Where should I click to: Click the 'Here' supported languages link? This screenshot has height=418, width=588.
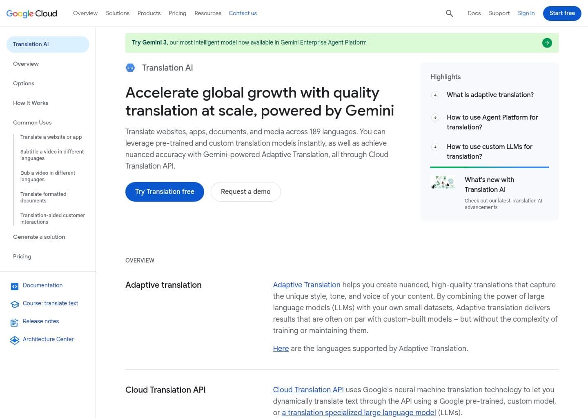[x=281, y=349]
